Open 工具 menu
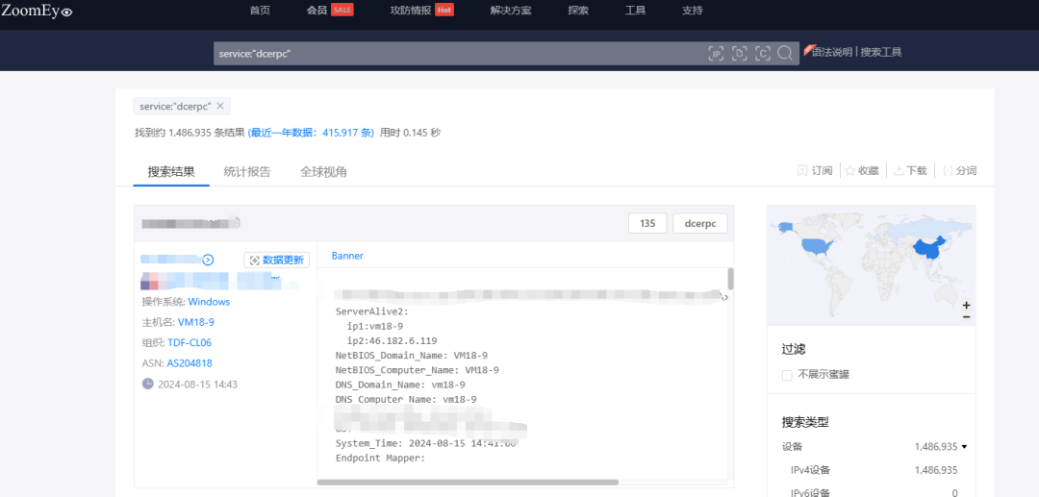1039x497 pixels. pos(636,11)
